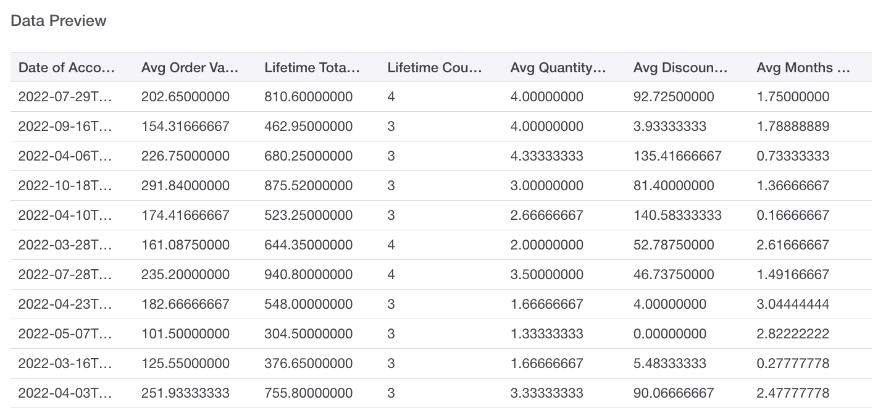The image size is (878, 410).
Task: Click avg order value 174.41666667
Action: (185, 215)
